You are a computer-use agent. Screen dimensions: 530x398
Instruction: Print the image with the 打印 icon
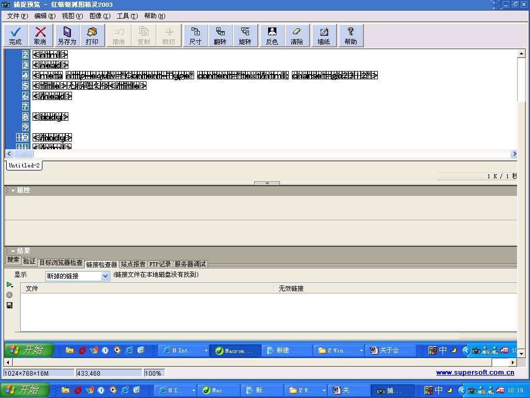coord(92,35)
